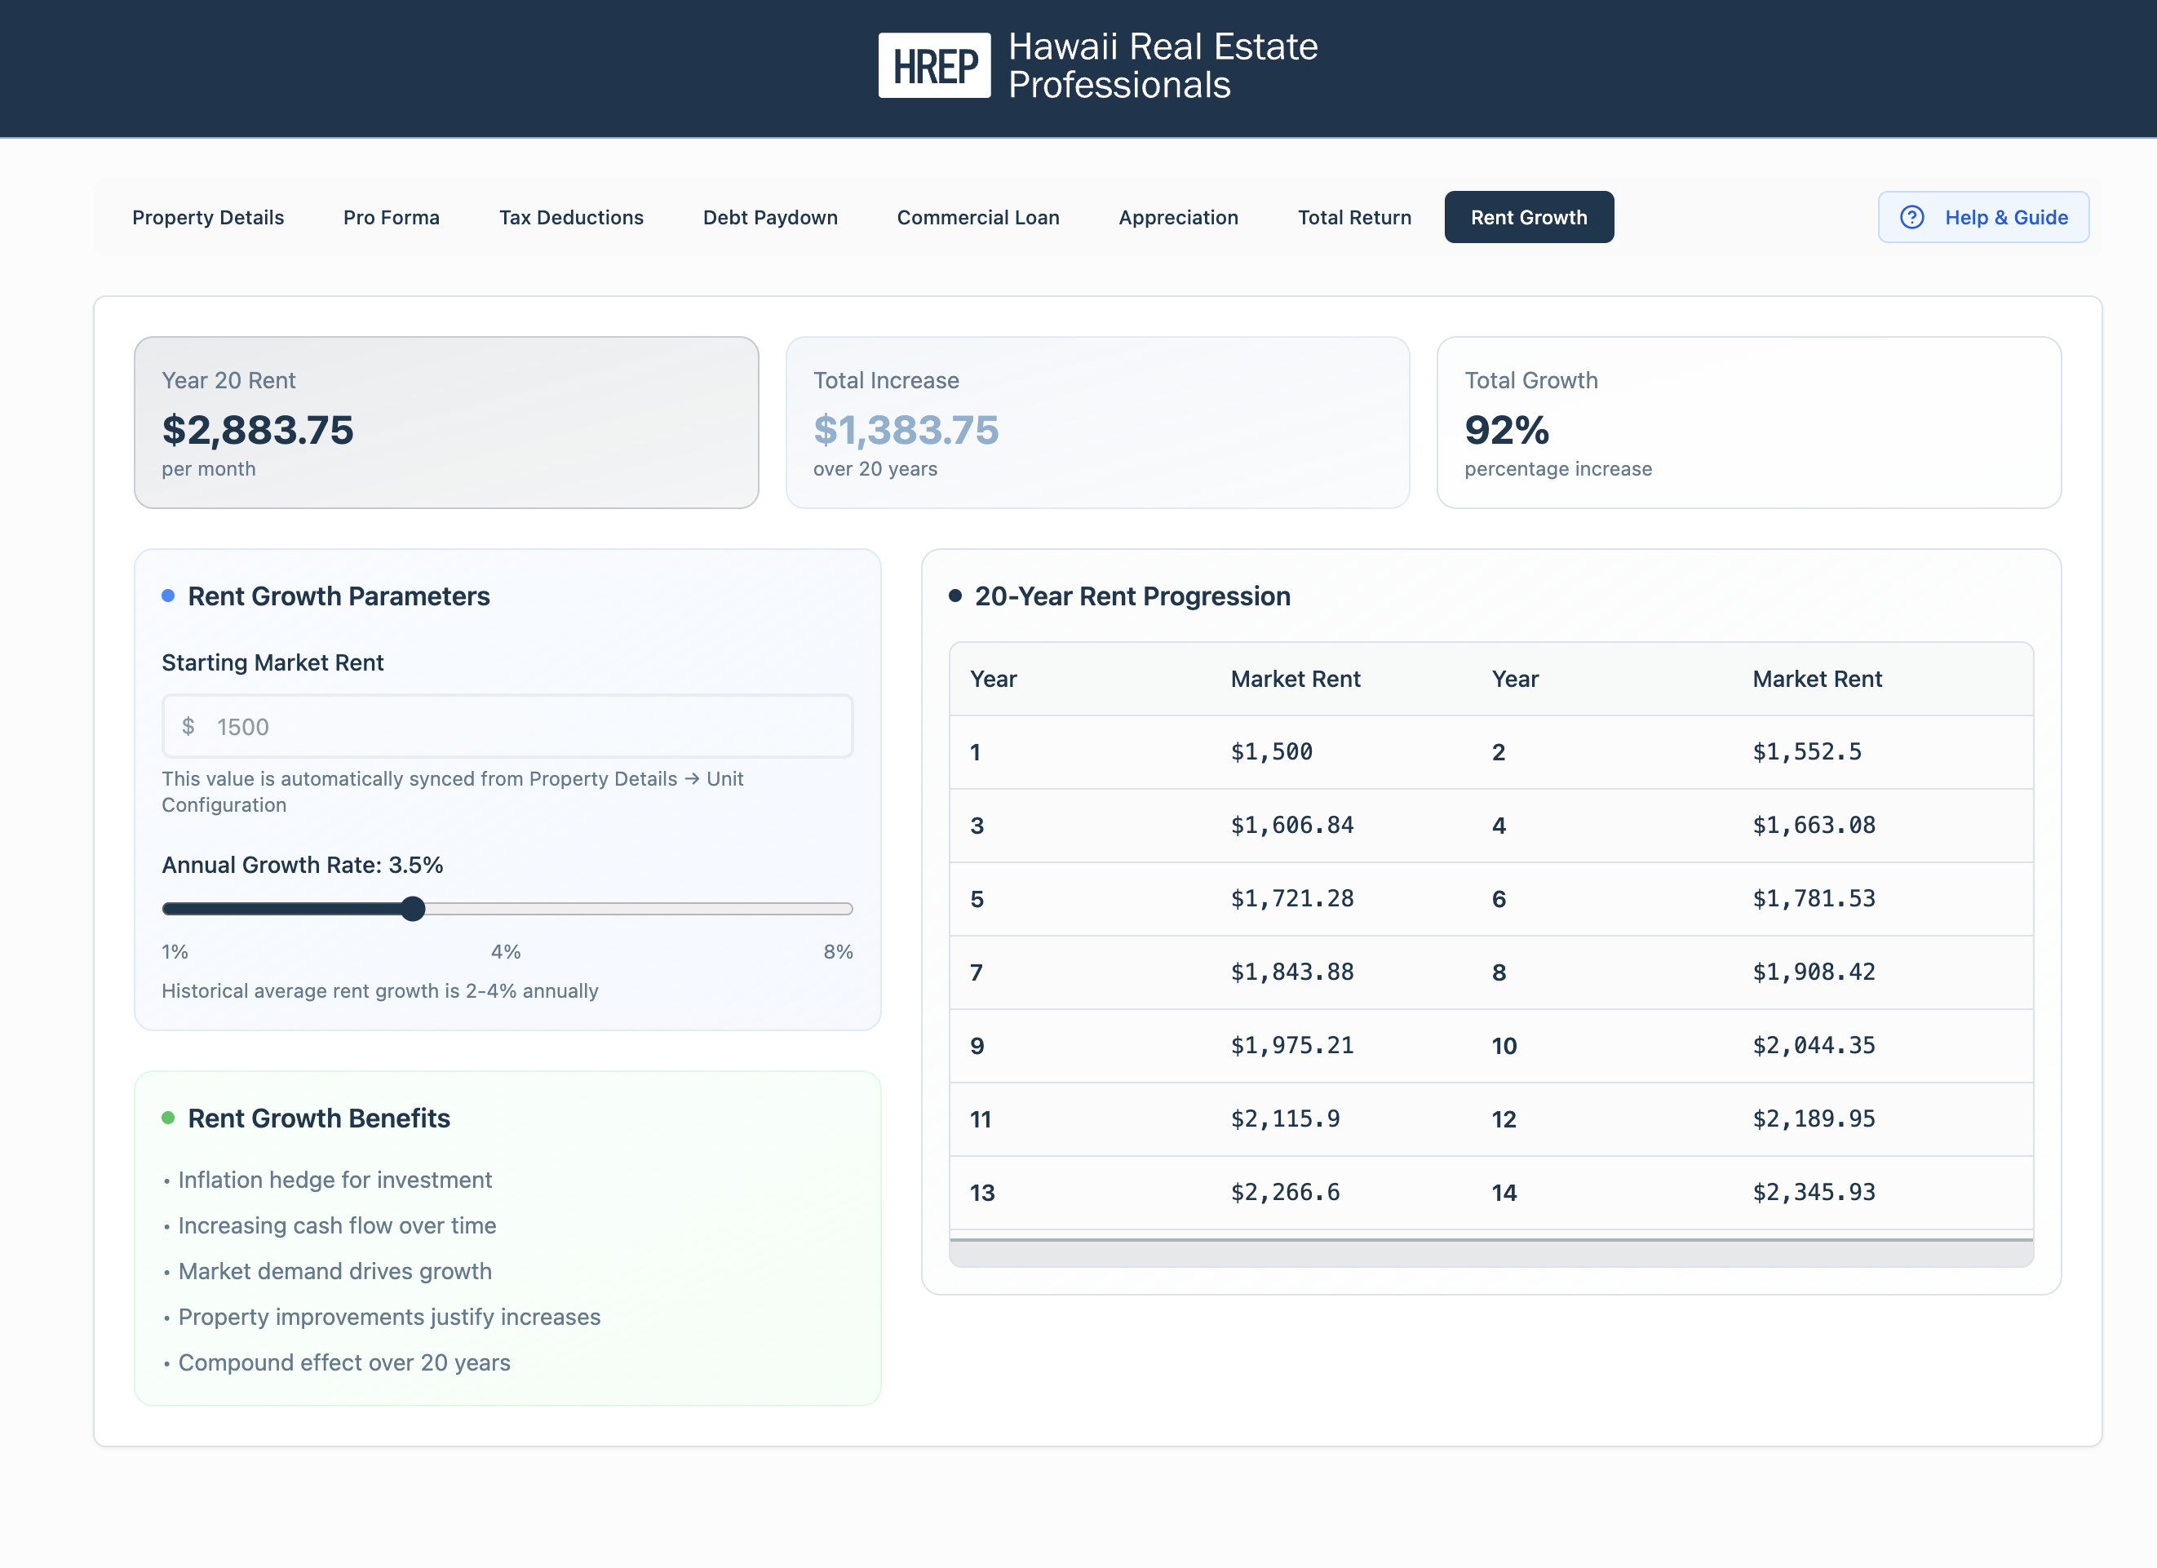Open the Tax Deductions tab
This screenshot has height=1568, width=2157.
pos(572,218)
